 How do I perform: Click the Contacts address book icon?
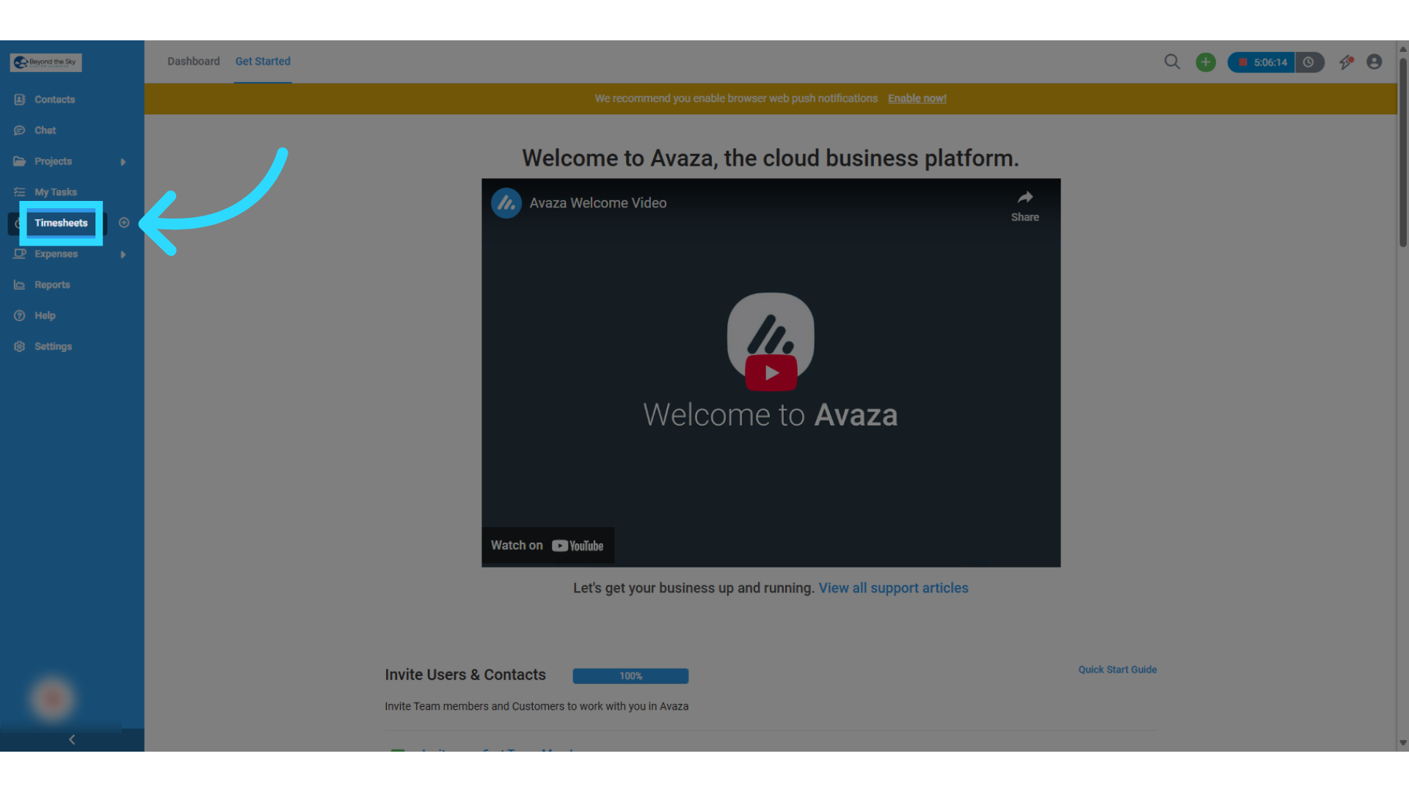coord(20,100)
